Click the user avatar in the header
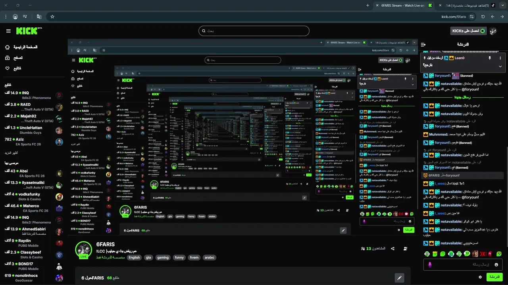The height and width of the screenshot is (285, 508). click(493, 31)
